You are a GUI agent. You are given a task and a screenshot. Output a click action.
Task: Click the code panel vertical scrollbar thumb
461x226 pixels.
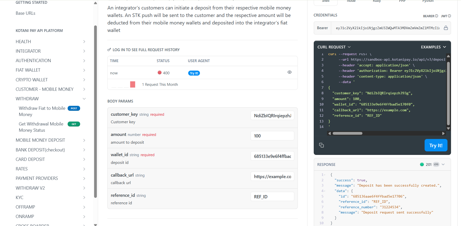pos(448,93)
